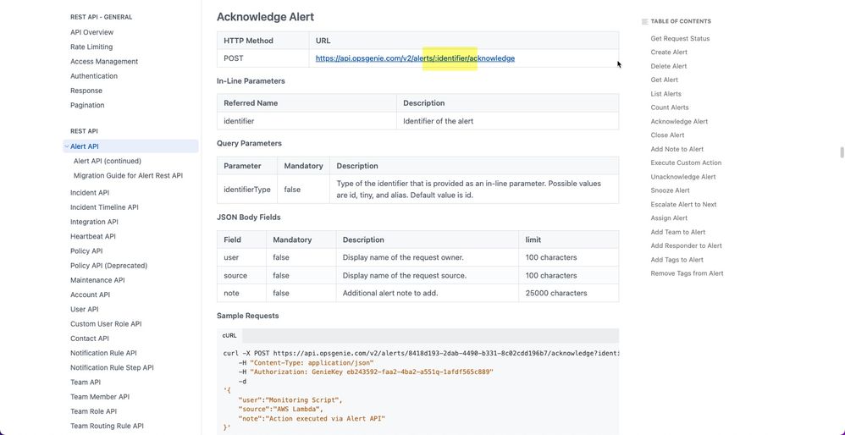Click the acknowledge endpoint URL link
Image resolution: width=845 pixels, height=435 pixels.
coord(415,58)
